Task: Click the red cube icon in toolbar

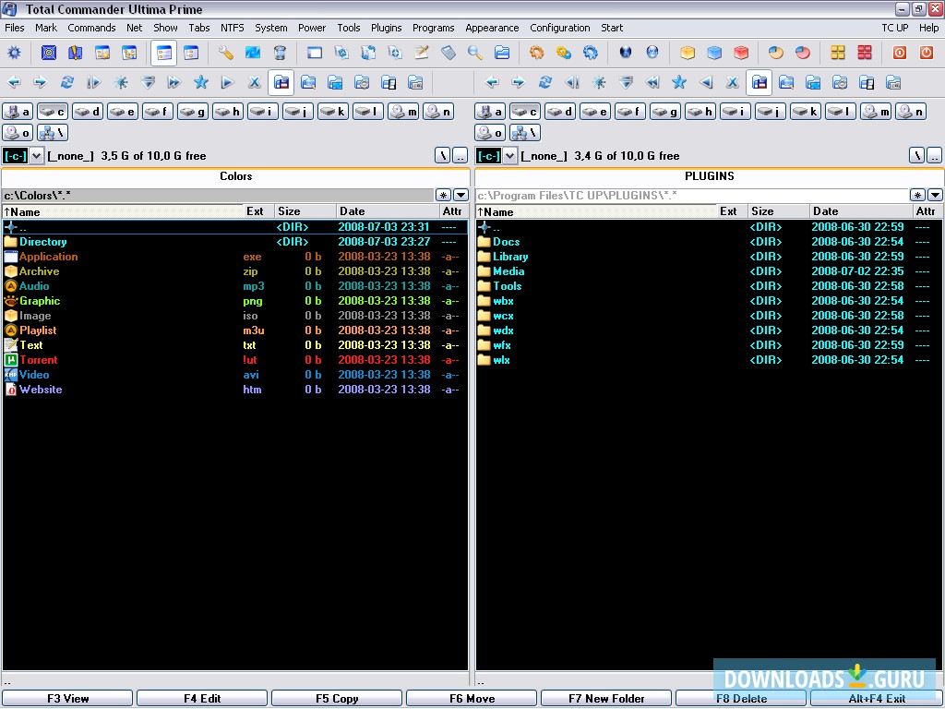Action: (741, 54)
